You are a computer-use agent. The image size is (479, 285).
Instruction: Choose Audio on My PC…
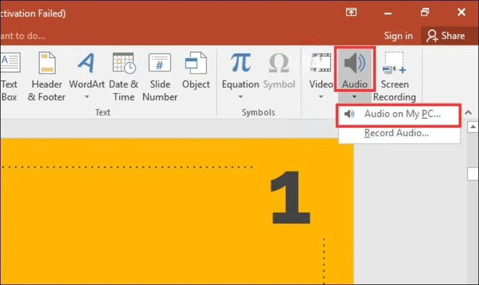point(399,114)
